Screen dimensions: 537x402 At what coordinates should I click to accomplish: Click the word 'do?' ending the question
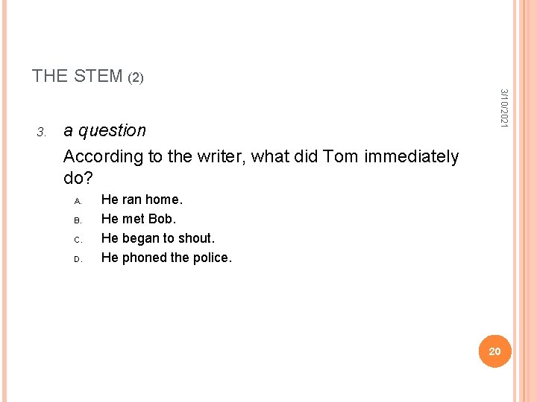click(x=78, y=179)
